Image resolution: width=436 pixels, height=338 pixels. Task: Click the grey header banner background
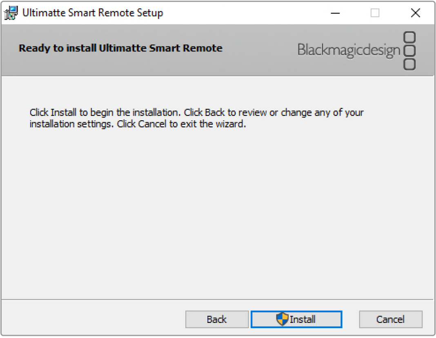(x=261, y=61)
